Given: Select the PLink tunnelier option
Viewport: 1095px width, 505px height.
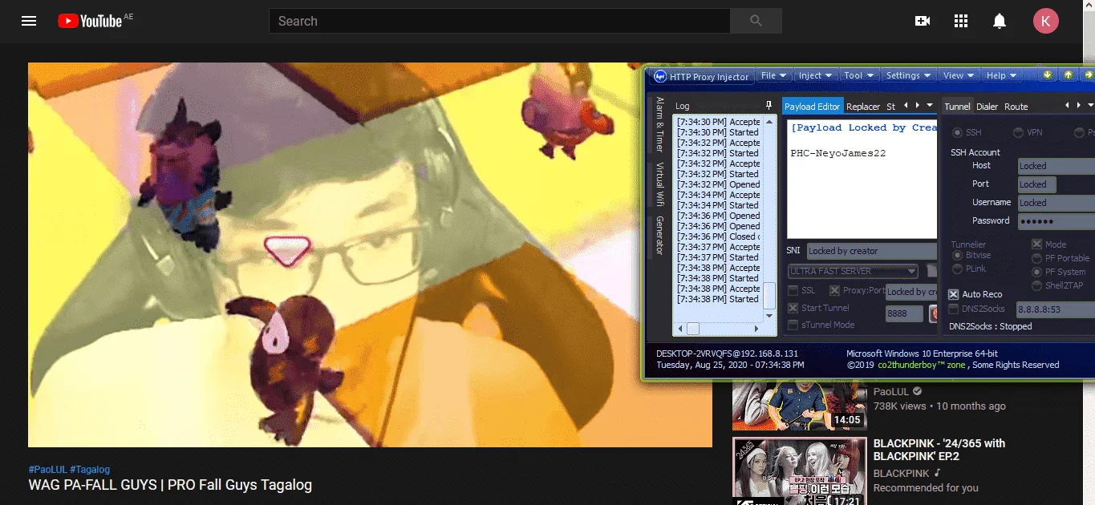Looking at the screenshot, I should (x=957, y=269).
